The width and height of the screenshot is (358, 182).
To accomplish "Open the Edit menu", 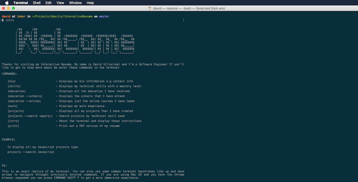I will pos(48,3).
